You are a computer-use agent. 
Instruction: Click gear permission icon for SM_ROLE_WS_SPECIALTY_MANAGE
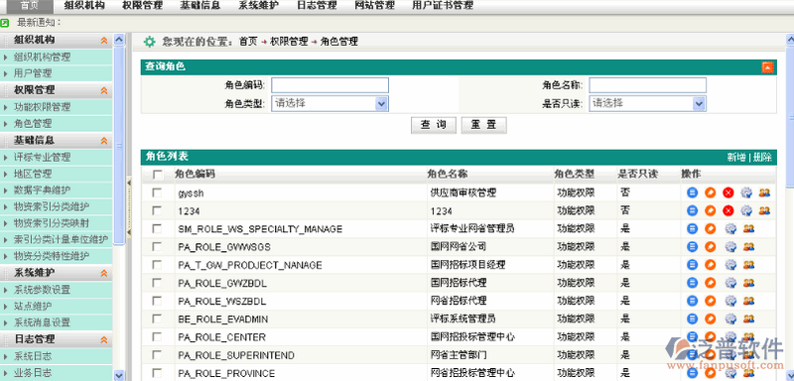click(x=730, y=229)
